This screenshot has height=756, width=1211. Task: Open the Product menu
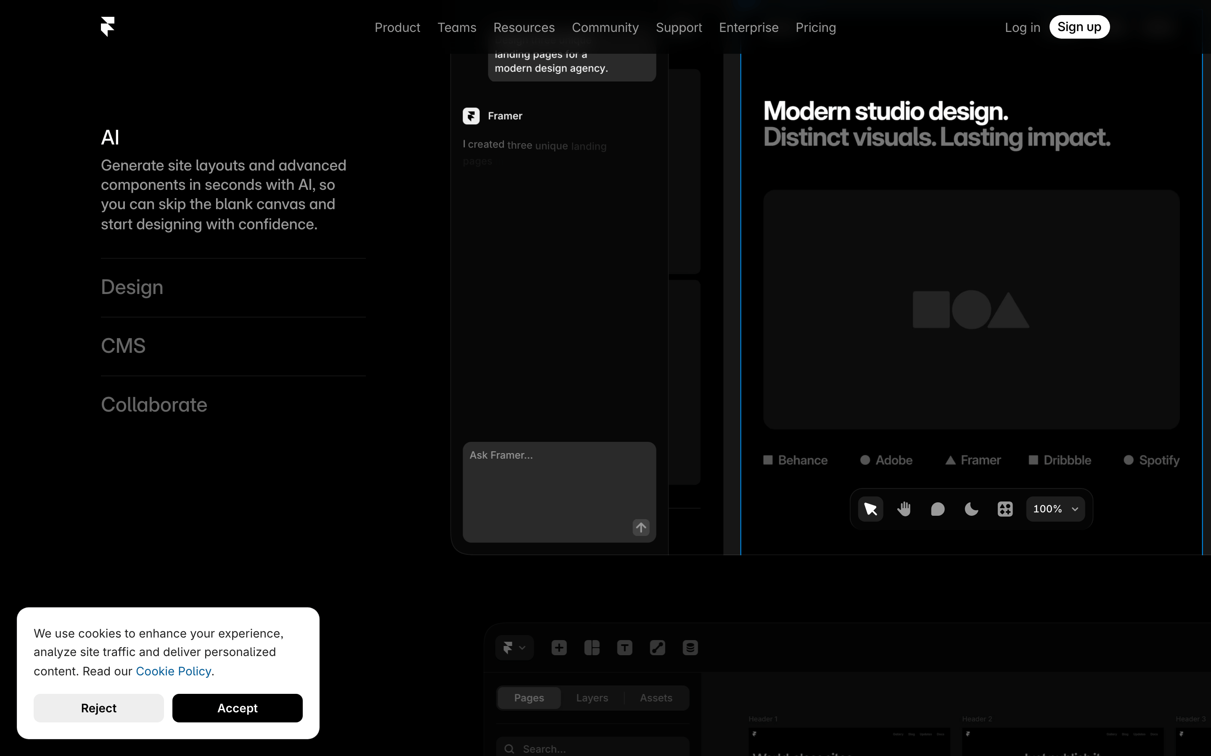(x=397, y=27)
